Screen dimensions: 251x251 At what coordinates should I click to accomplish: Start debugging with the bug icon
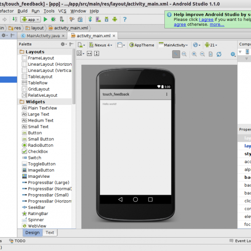pos(54,19)
